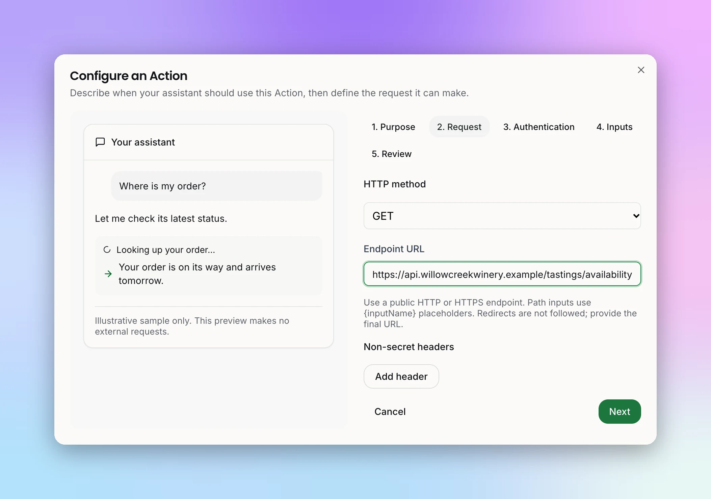The width and height of the screenshot is (711, 499).
Task: Click the chevron arrow of the GET selector
Action: click(636, 216)
